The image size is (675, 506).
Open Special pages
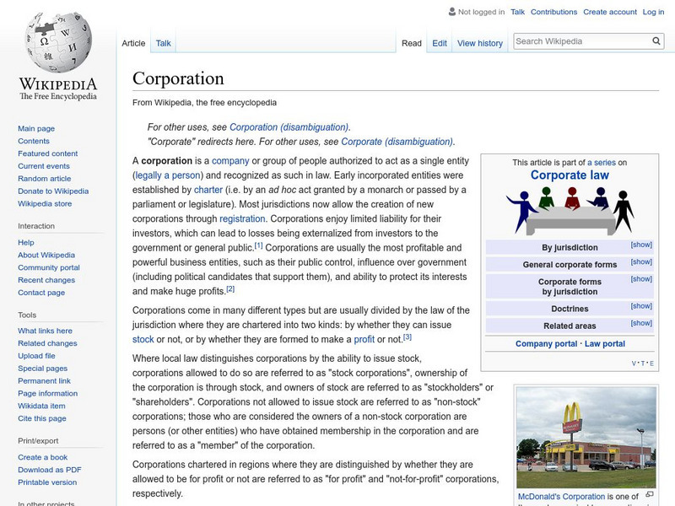[x=43, y=369]
